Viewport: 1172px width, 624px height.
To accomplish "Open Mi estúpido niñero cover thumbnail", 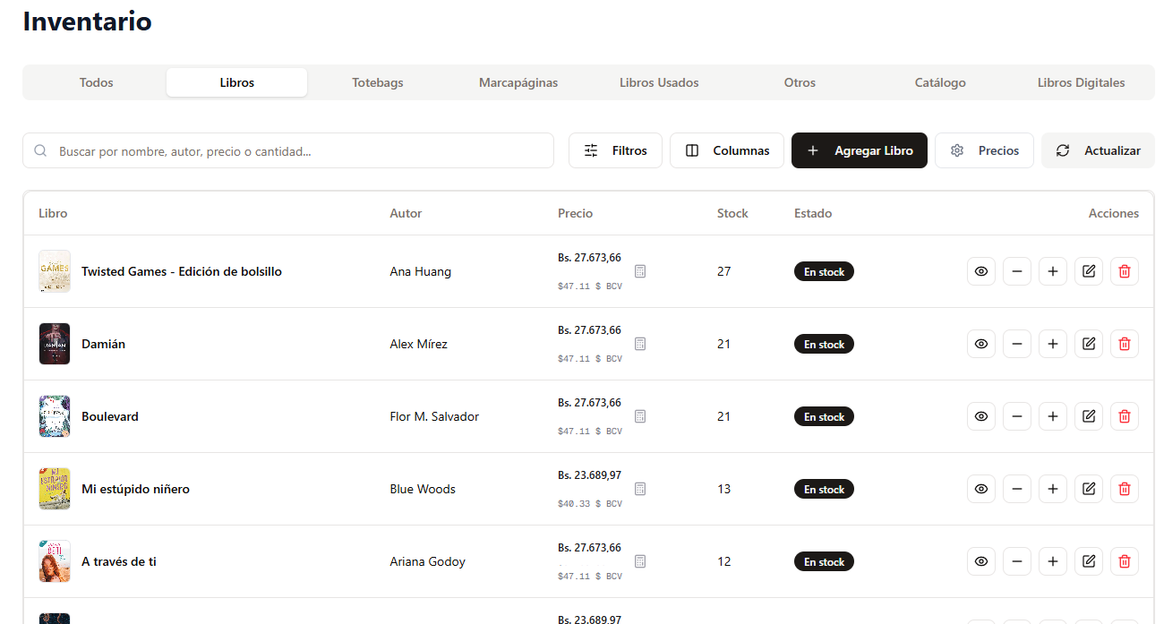I will pos(55,489).
